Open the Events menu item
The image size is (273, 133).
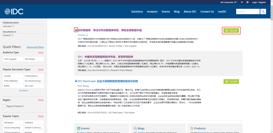(x=166, y=11)
